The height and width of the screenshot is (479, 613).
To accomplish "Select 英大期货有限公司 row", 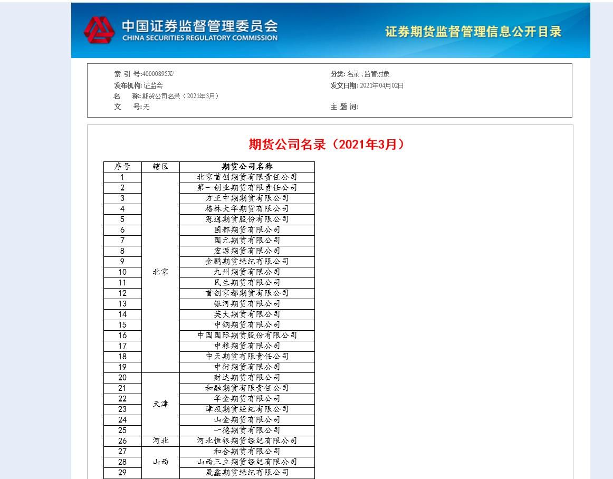I will (247, 314).
